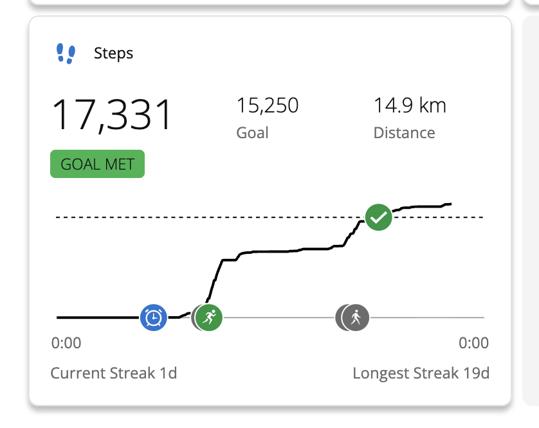Click the Distance label
539x428 pixels.
click(x=404, y=133)
